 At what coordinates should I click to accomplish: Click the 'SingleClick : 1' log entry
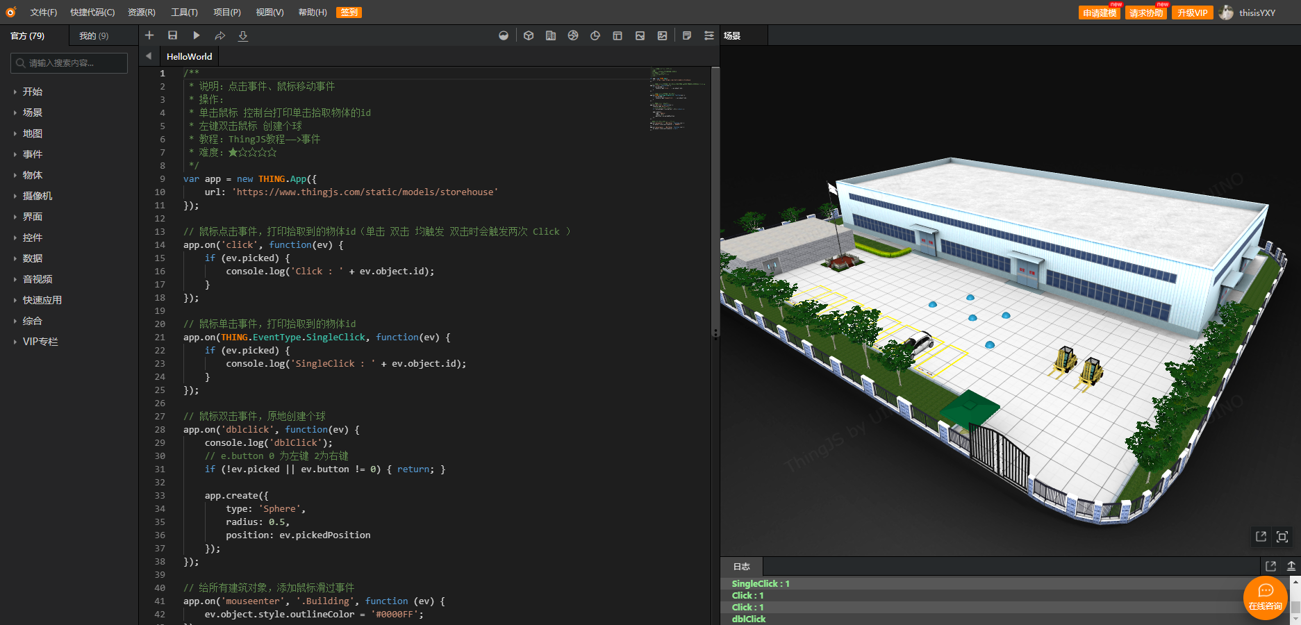pos(761,584)
